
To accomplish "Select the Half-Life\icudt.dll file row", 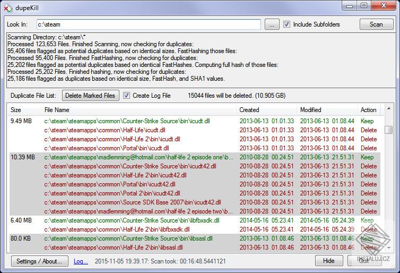I will coord(195,130).
